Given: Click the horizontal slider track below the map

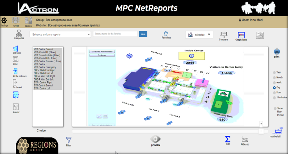Looking at the screenshot, I should (x=170, y=131).
